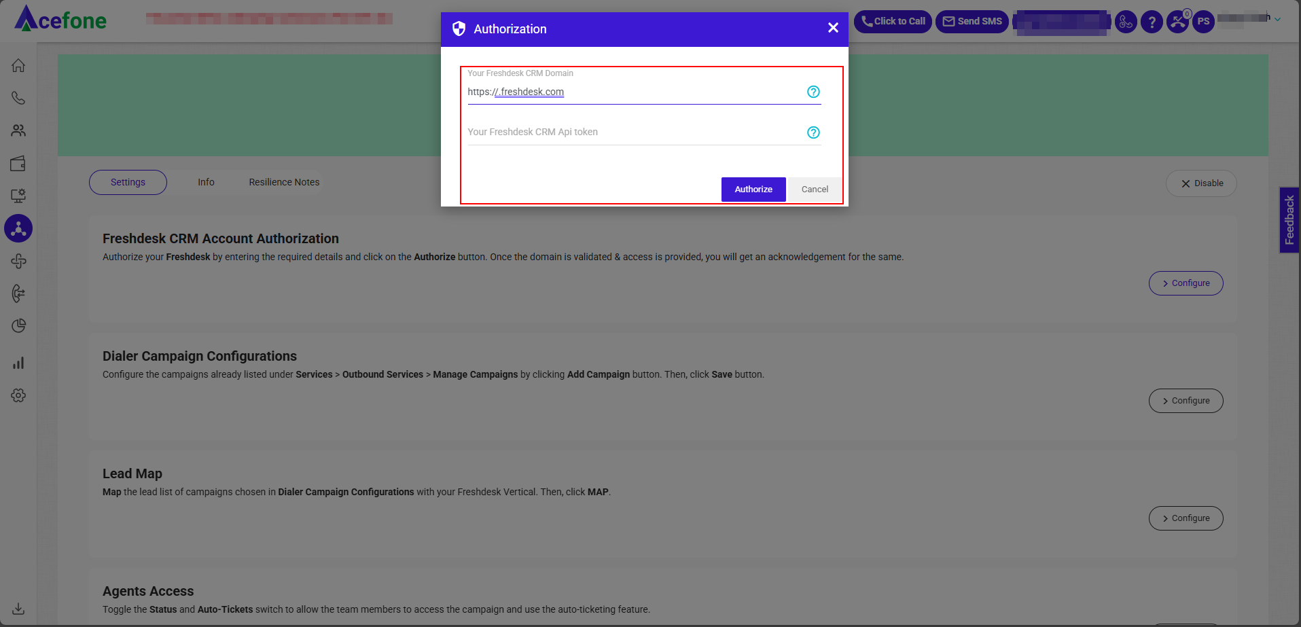The height and width of the screenshot is (627, 1301).
Task: Open the agent notifications icon with badge
Action: 1178,22
